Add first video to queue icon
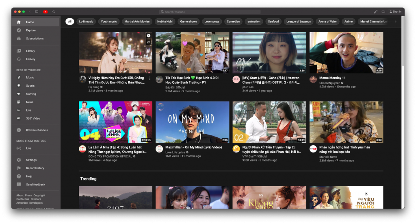Image resolution: width=416 pixels, height=224 pixels. [149, 42]
